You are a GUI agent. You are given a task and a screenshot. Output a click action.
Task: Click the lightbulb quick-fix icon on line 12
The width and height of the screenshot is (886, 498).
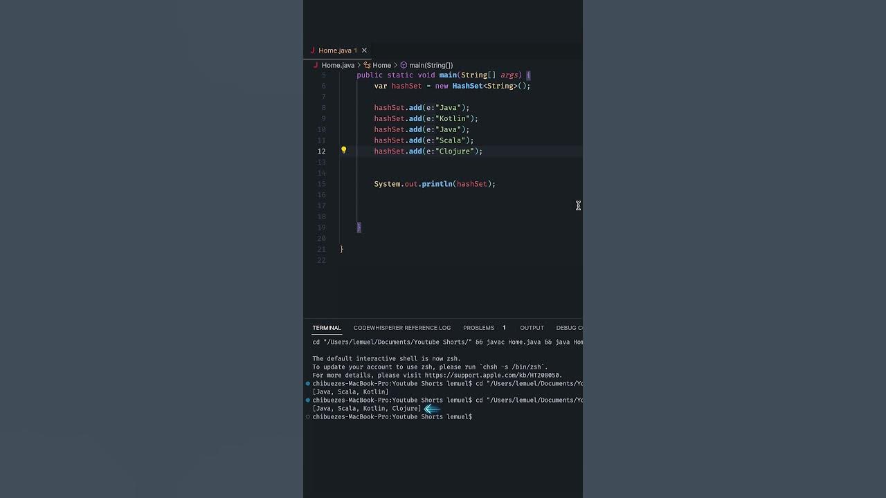pyautogui.click(x=343, y=150)
